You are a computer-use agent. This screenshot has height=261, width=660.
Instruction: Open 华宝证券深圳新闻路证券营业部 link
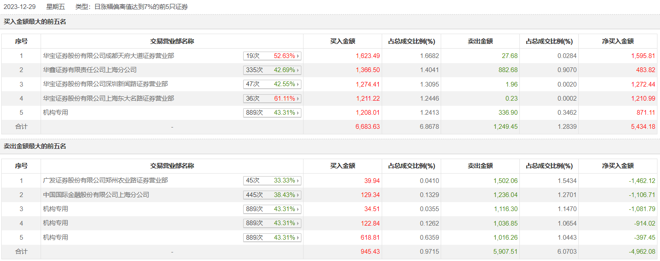pos(106,84)
